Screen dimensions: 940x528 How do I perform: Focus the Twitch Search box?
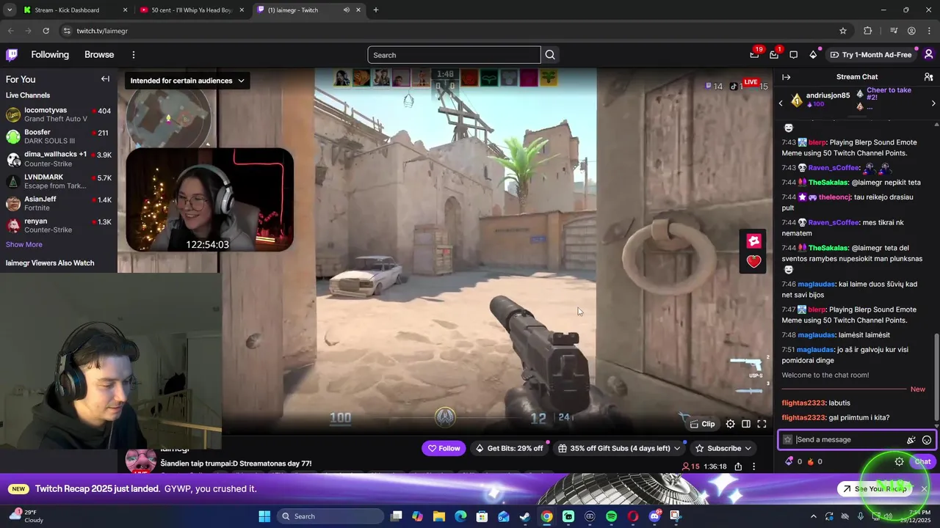tap(454, 55)
